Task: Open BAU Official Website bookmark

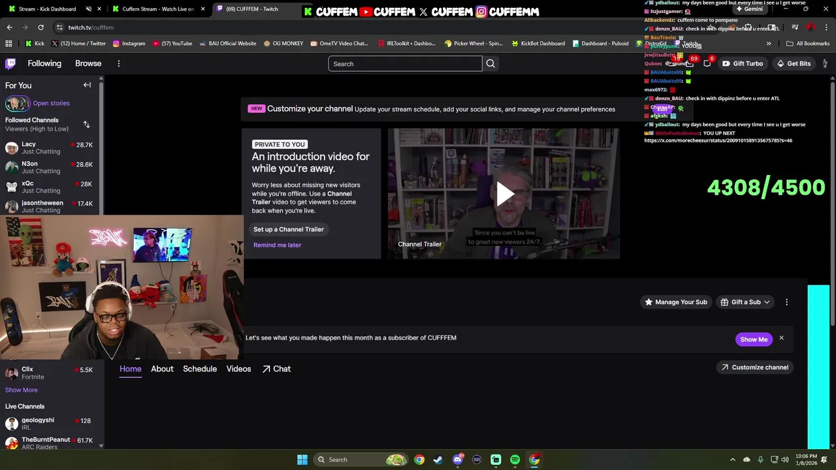Action: point(227,44)
